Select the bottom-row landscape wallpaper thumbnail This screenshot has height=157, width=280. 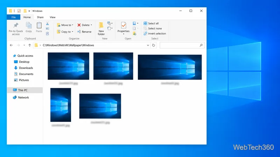[x=100, y=106]
